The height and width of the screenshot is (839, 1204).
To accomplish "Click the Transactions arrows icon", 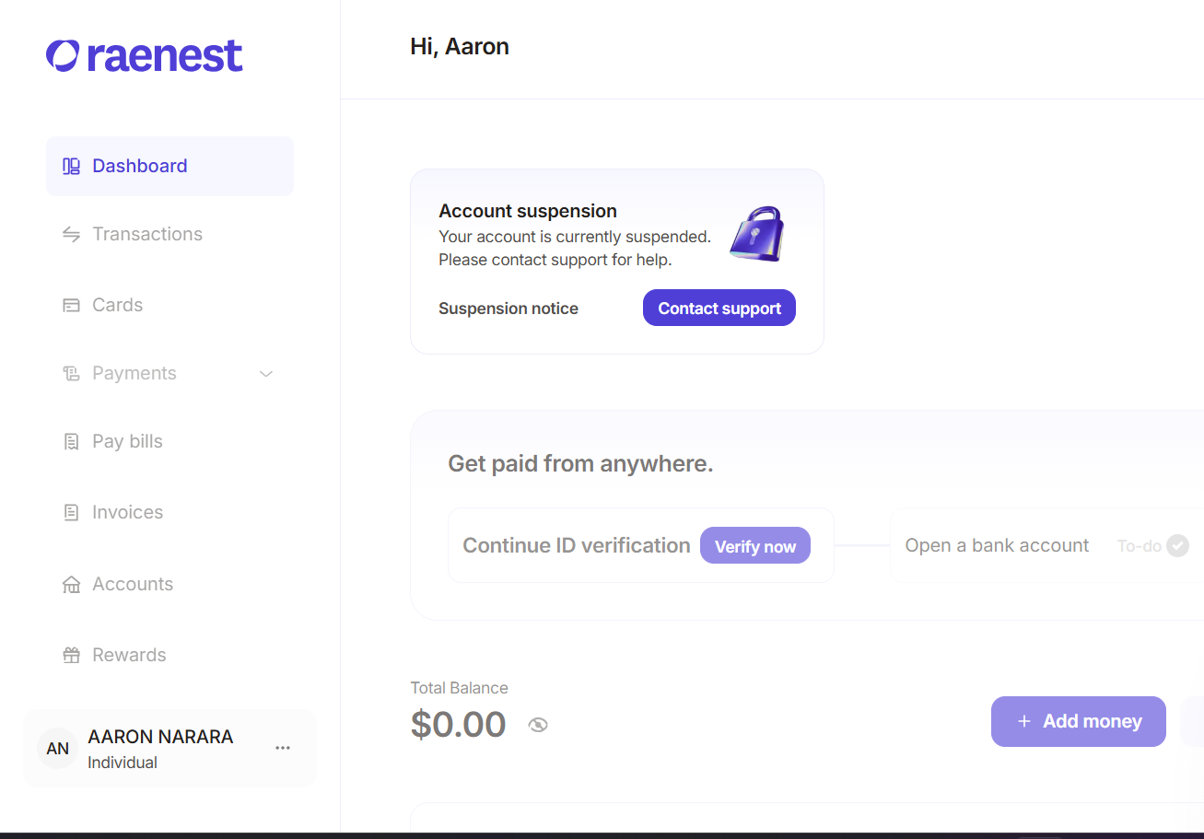I will point(71,235).
